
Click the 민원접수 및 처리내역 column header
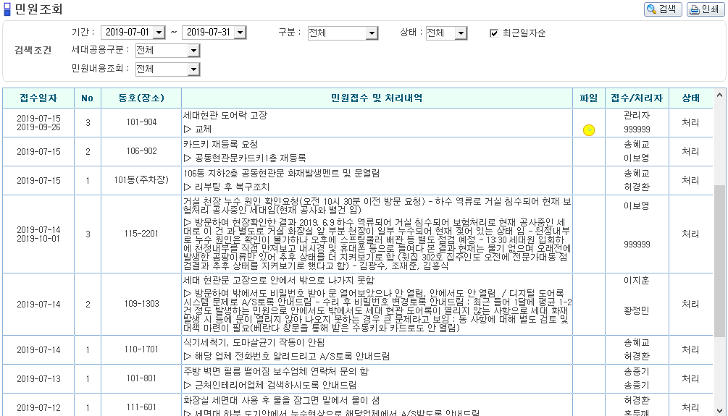pos(377,98)
